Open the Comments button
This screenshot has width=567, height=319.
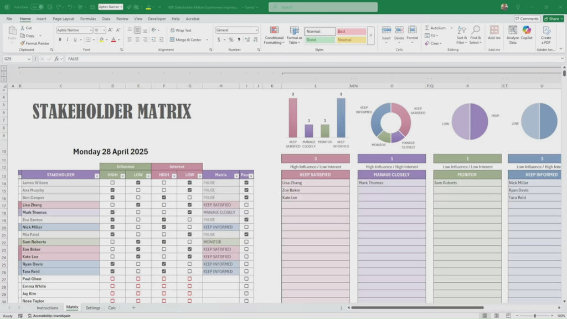[527, 19]
